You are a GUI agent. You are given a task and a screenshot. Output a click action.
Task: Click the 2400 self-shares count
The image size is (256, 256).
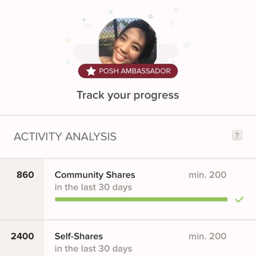click(x=22, y=236)
